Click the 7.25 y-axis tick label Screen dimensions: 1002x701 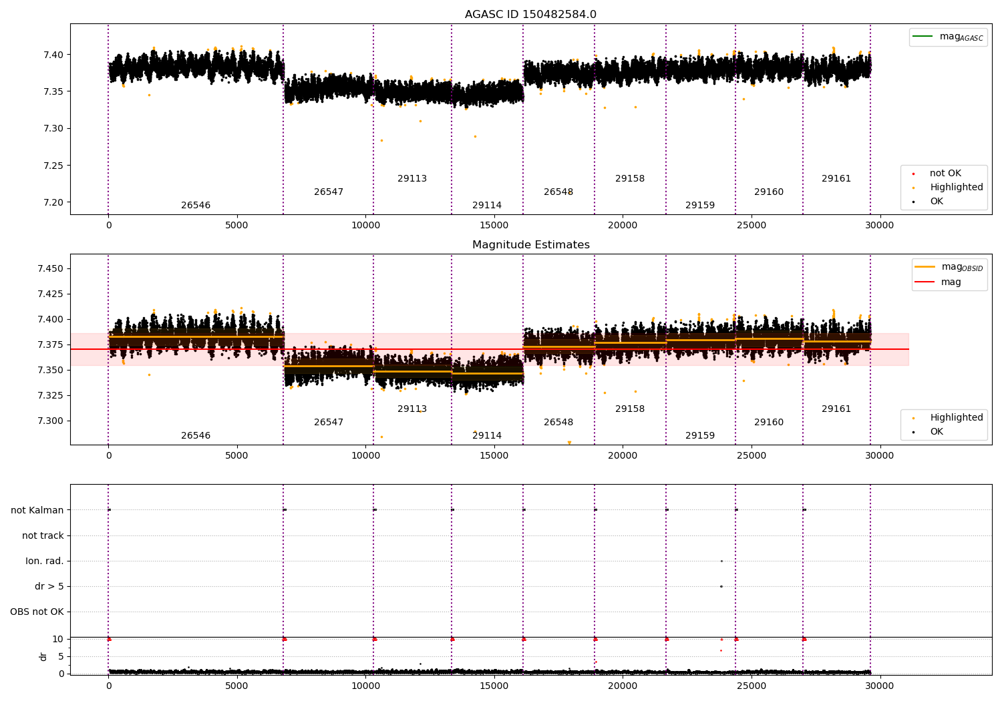(x=53, y=166)
